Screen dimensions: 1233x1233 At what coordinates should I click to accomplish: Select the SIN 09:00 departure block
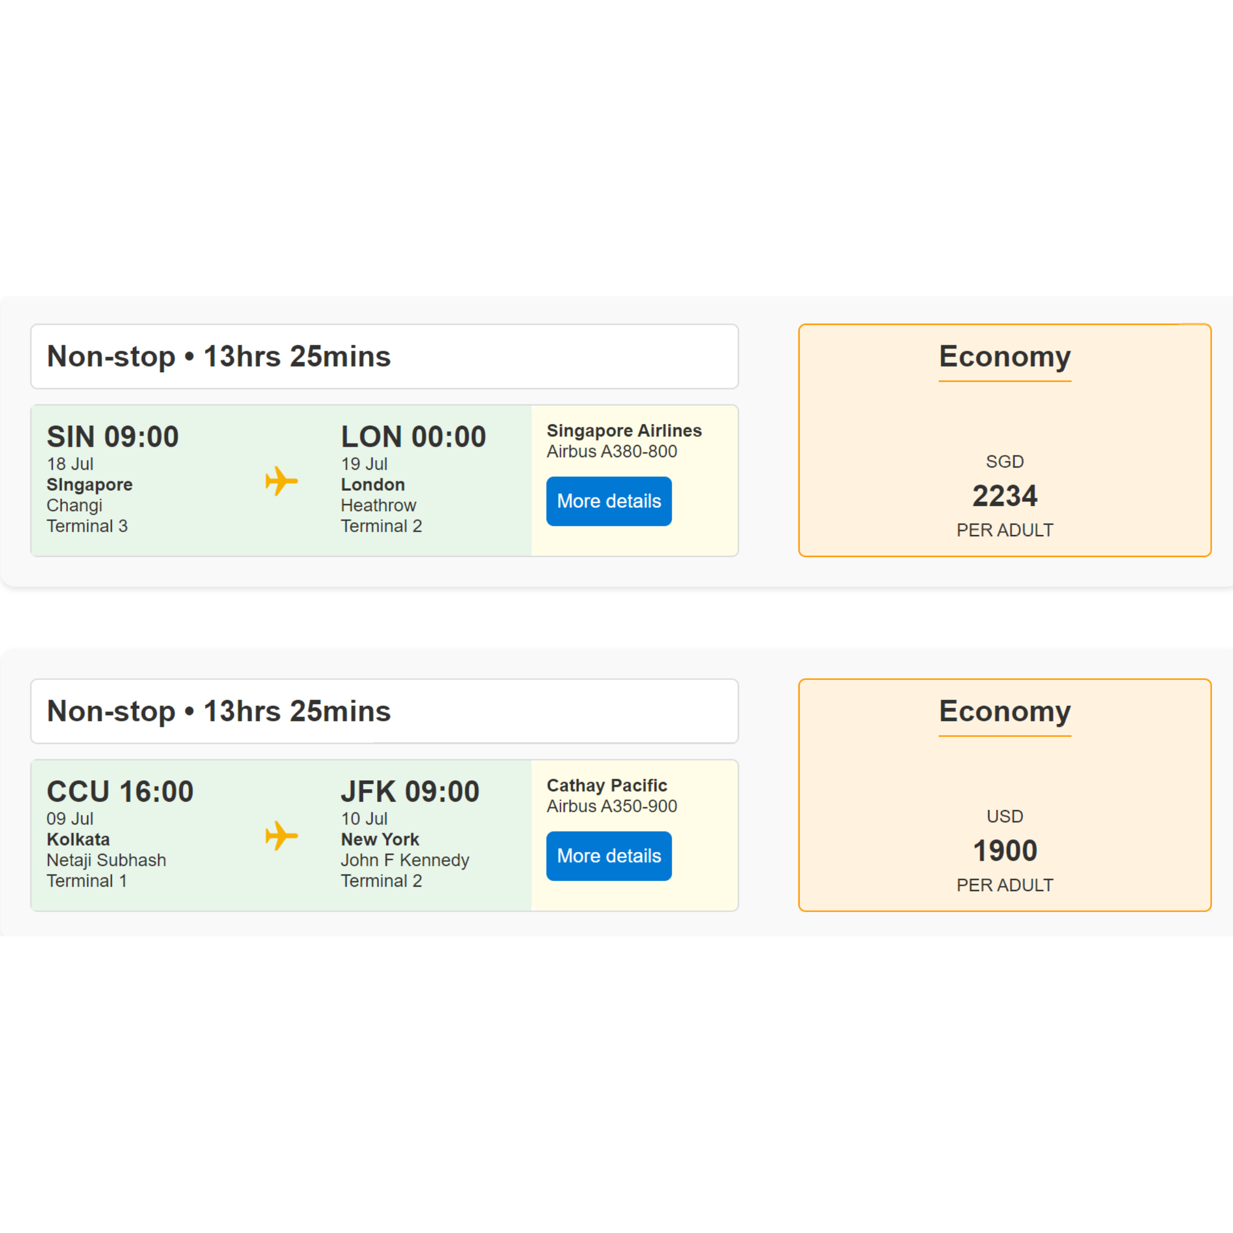coord(112,437)
